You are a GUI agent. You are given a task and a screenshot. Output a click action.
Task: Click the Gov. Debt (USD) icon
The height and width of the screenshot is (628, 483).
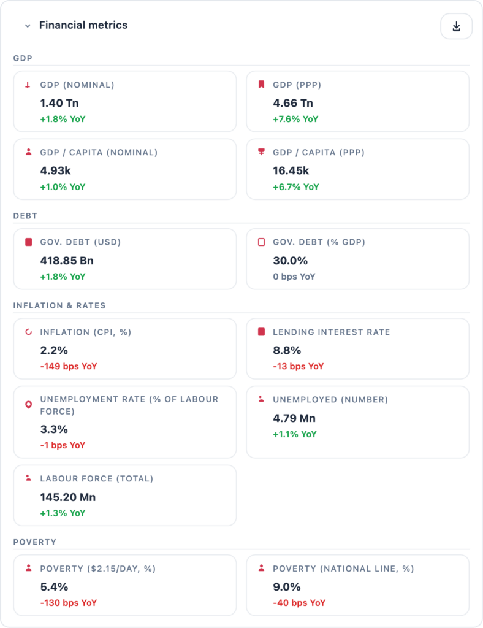point(28,242)
